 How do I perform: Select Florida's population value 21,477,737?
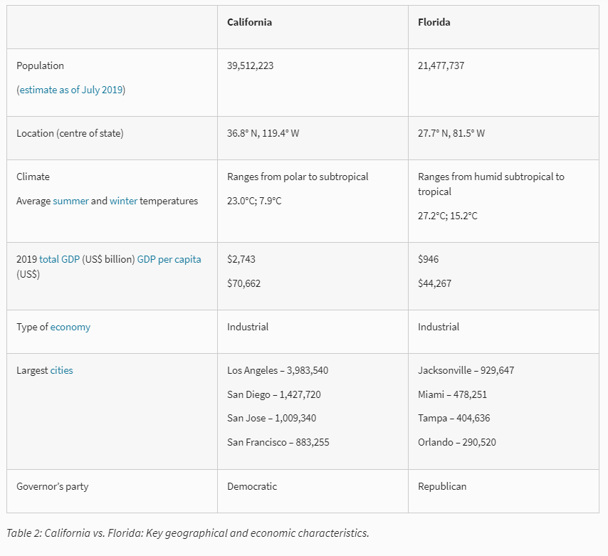pyautogui.click(x=441, y=65)
